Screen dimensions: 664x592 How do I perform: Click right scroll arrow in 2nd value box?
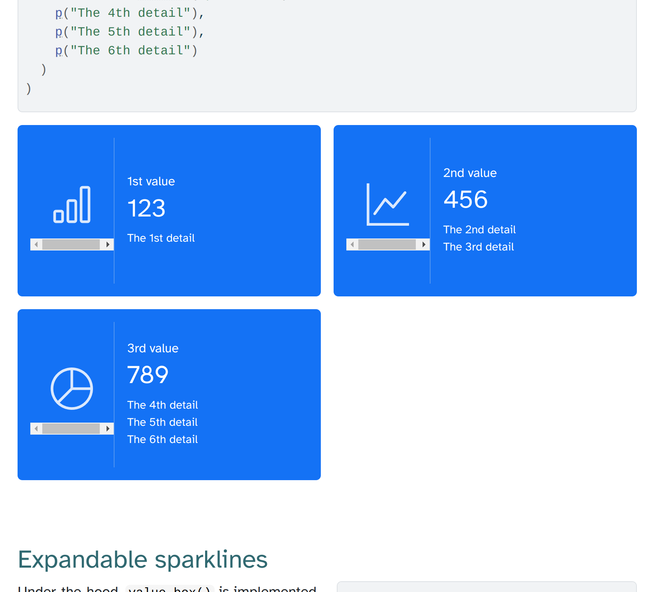click(424, 244)
